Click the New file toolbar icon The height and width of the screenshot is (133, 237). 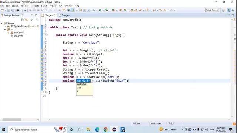[x=2, y=10]
